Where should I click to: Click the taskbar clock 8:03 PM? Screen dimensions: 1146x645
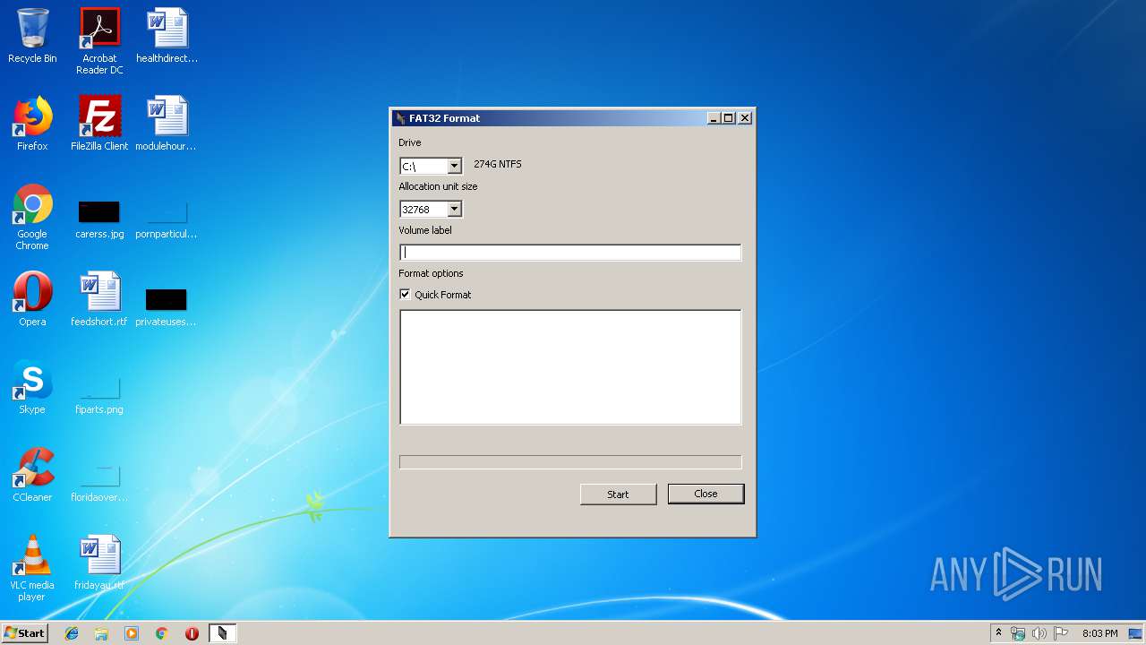click(x=1099, y=633)
